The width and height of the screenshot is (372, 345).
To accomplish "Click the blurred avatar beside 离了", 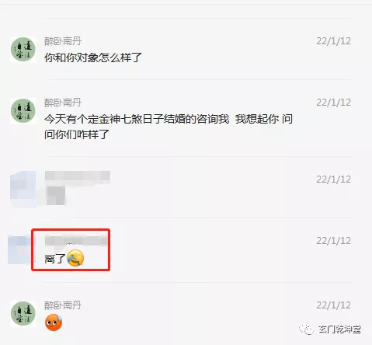I will coord(19,249).
